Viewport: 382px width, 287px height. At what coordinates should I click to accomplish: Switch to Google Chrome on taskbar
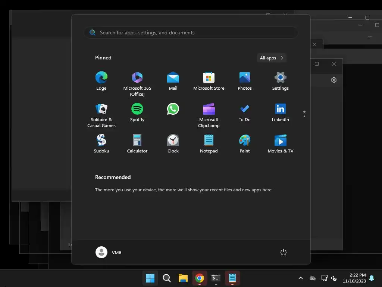200,278
